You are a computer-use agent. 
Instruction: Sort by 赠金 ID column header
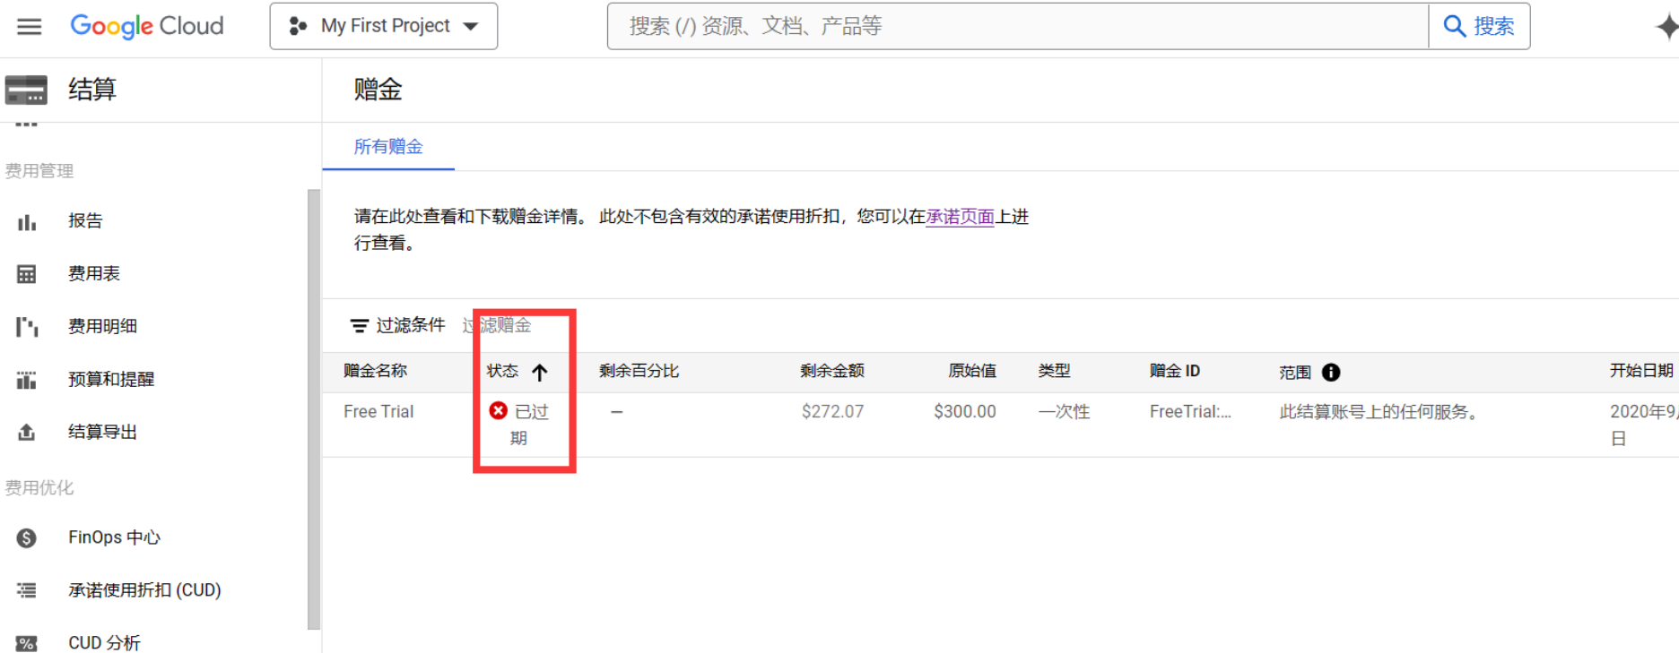[x=1175, y=371]
